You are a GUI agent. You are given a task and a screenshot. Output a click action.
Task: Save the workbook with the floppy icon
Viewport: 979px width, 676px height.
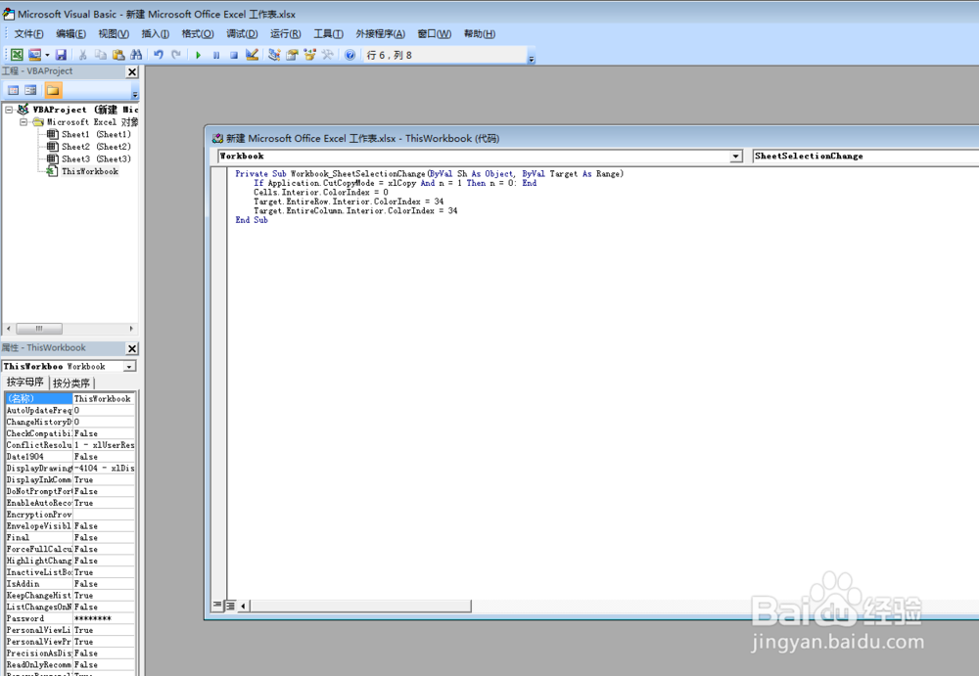pos(61,55)
